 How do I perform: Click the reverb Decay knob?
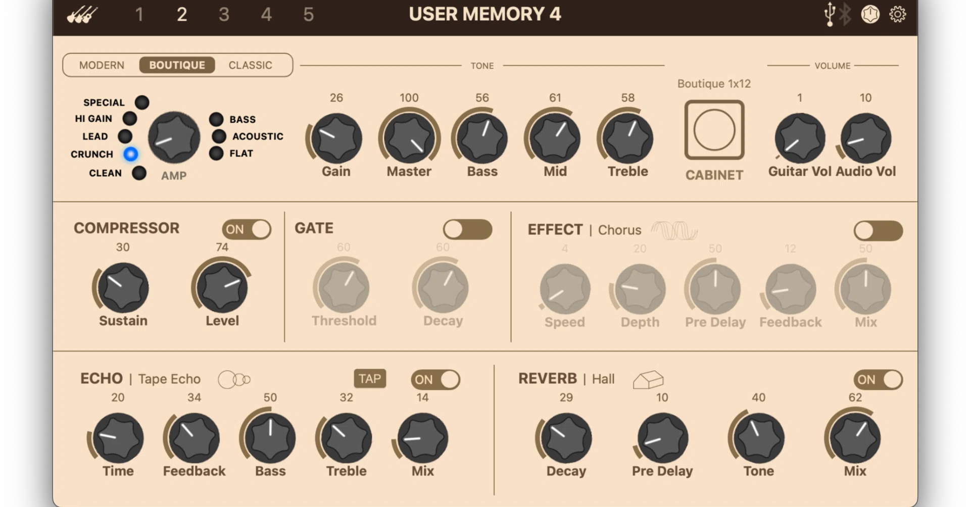pyautogui.click(x=566, y=438)
